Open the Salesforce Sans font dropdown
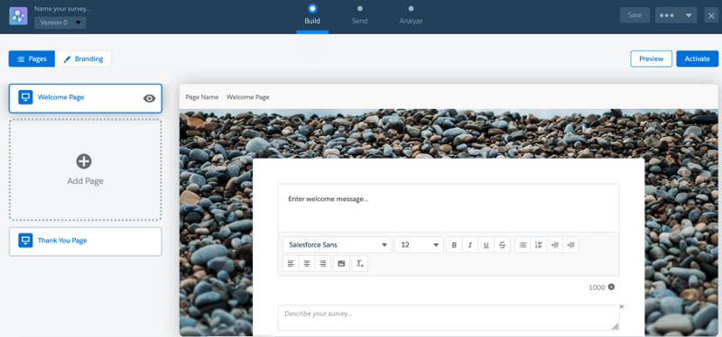722x337 pixels. 338,245
